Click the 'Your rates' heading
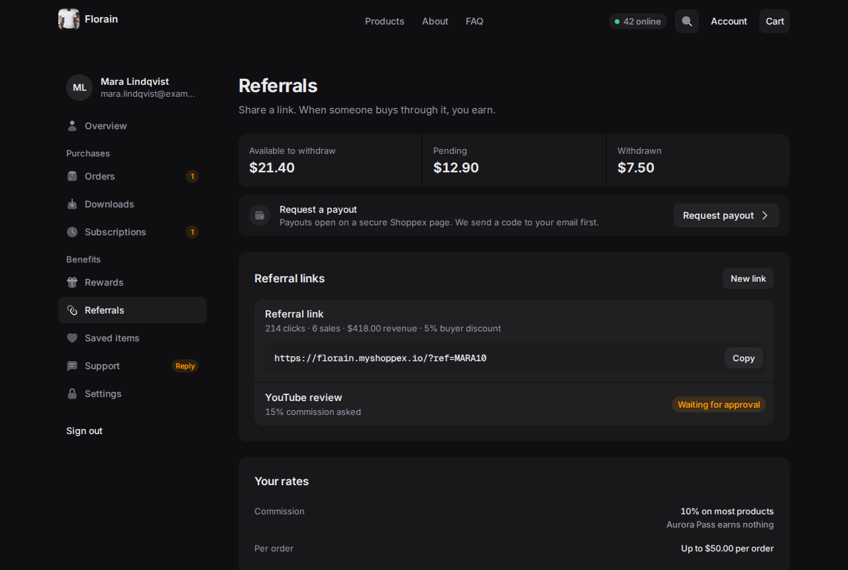The height and width of the screenshot is (570, 848). pyautogui.click(x=282, y=481)
